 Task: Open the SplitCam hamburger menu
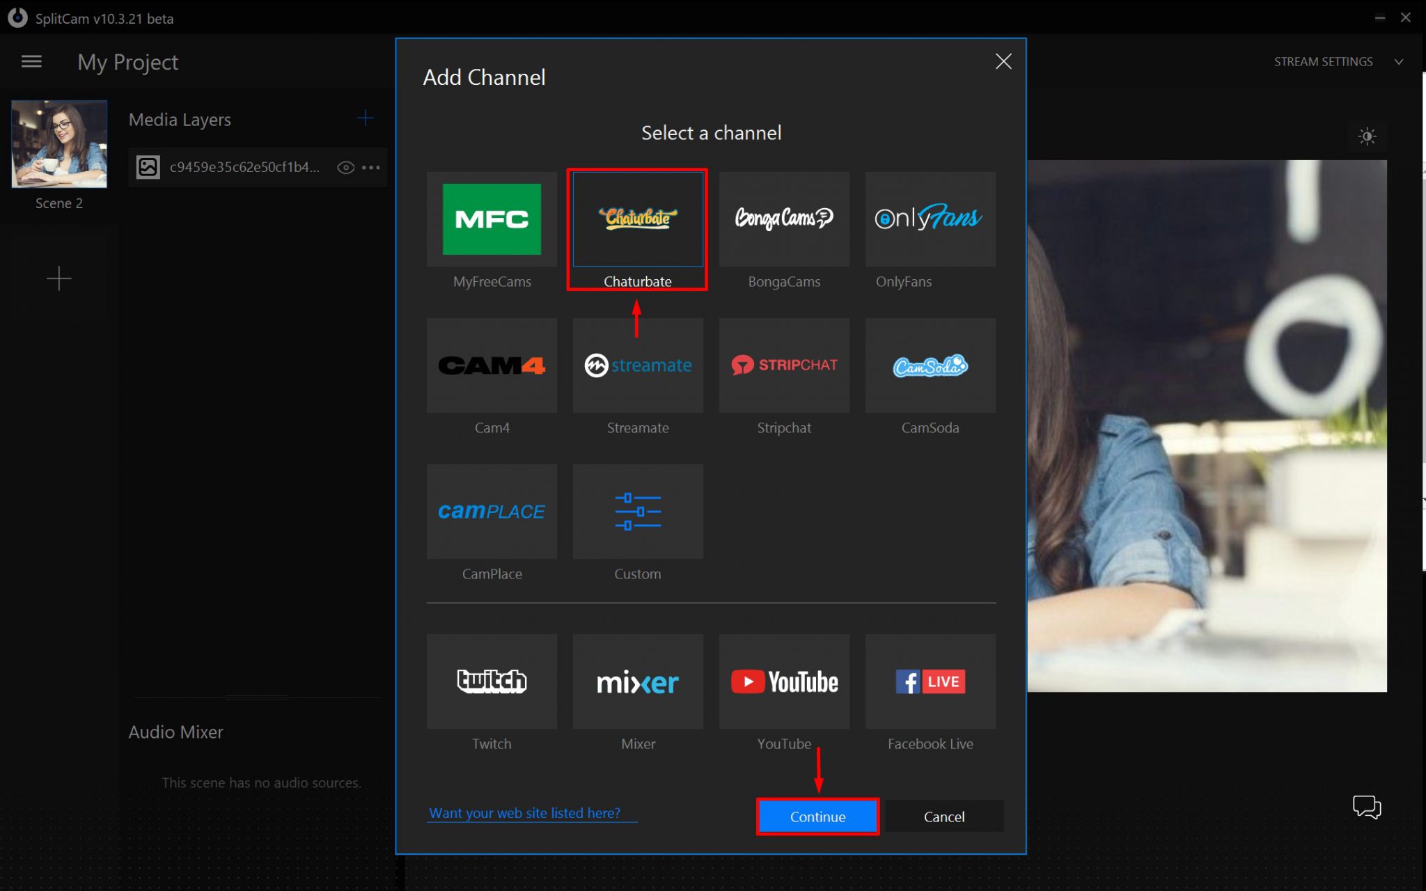point(31,61)
